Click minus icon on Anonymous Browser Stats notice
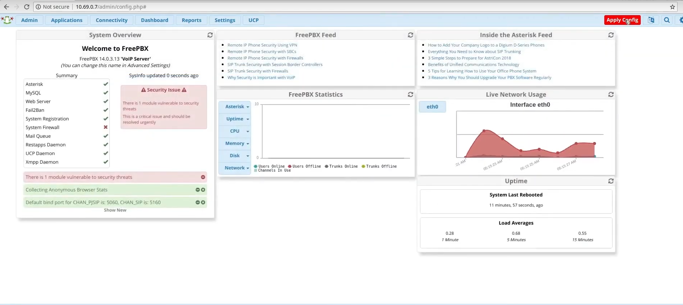 tap(198, 190)
